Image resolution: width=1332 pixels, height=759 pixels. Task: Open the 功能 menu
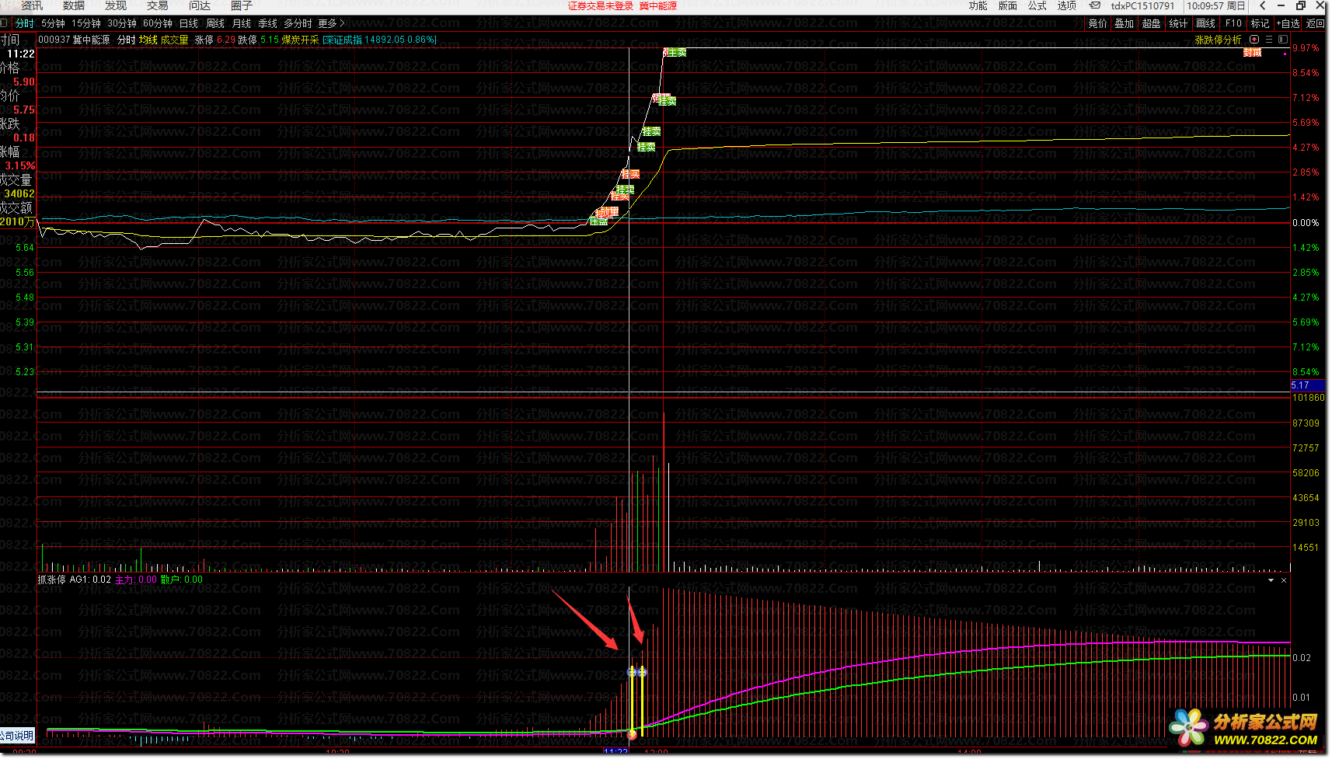[x=978, y=5]
